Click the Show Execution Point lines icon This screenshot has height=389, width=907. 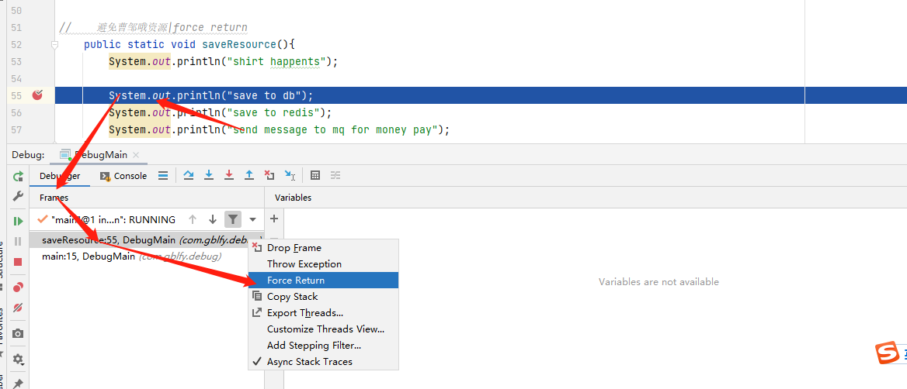coord(164,175)
